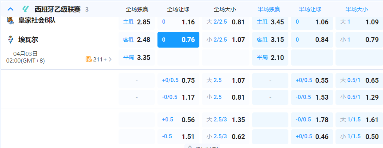Pick 大 2.5/3 at 1.35
The height and width of the screenshot is (148, 383).
click(x=226, y=120)
